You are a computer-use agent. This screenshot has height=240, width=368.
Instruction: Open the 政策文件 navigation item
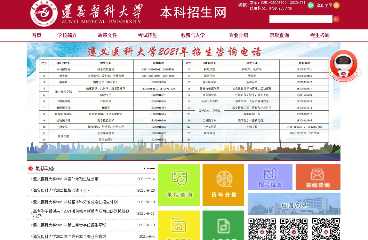point(107,35)
